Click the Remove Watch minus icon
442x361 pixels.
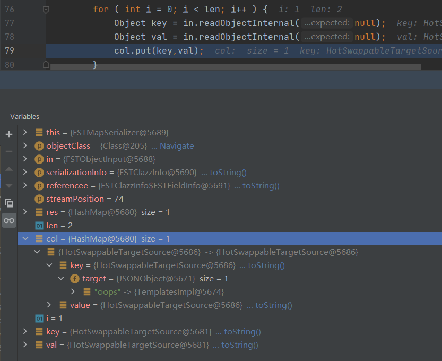tap(8, 151)
